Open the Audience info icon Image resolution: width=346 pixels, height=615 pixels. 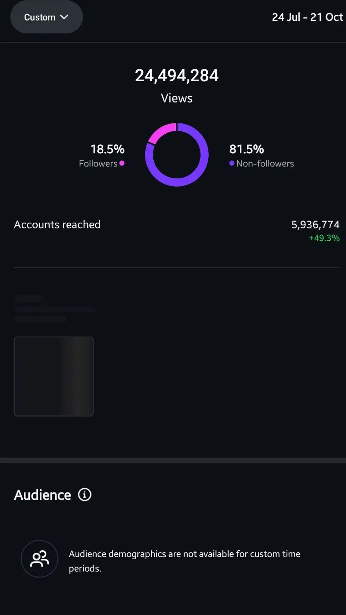click(x=84, y=494)
